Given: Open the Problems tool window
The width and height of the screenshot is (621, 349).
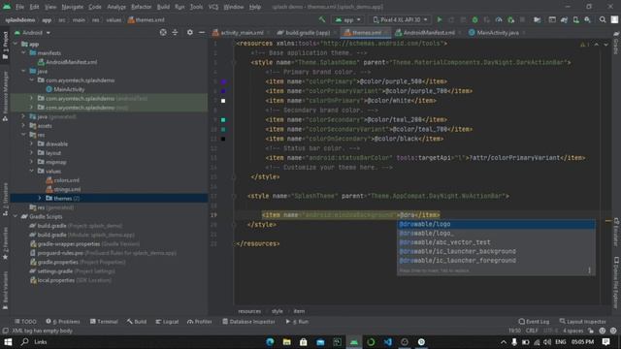Looking at the screenshot, I should (62, 321).
